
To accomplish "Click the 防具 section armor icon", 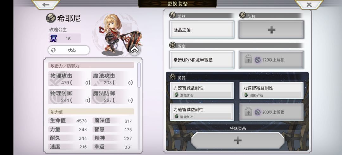I will click(243, 15).
